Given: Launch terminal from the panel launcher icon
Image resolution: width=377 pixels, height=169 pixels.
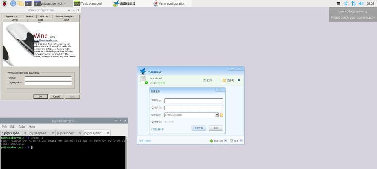Looking at the screenshot, I should pyautogui.click(x=28, y=3).
